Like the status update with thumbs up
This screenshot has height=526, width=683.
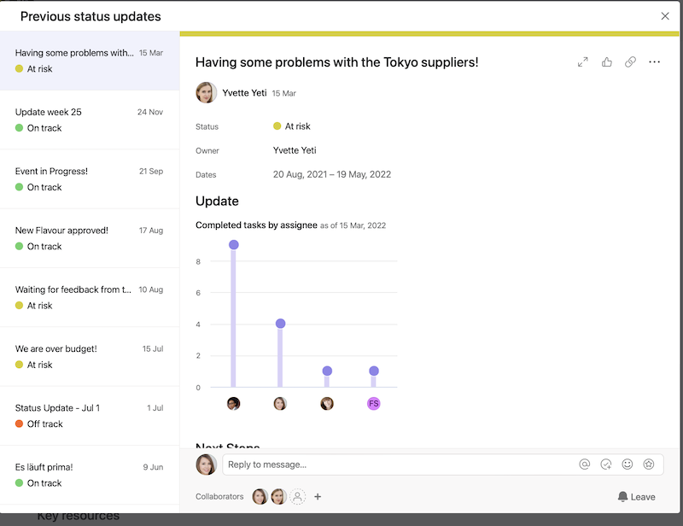coord(607,62)
